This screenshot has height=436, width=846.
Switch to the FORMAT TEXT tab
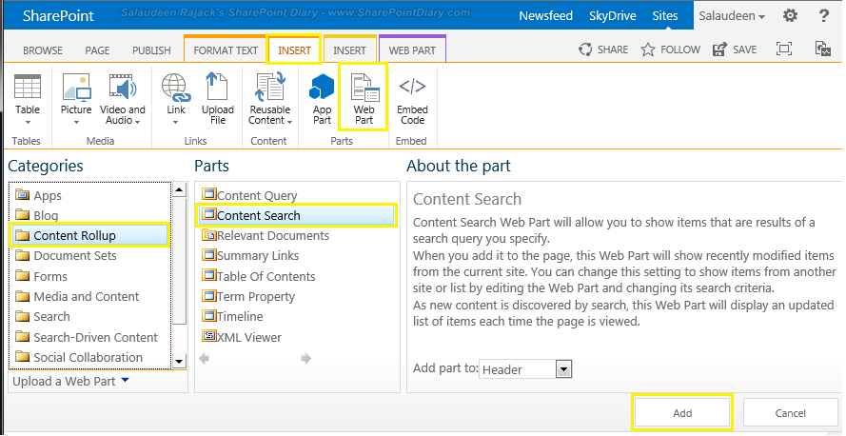click(x=226, y=50)
